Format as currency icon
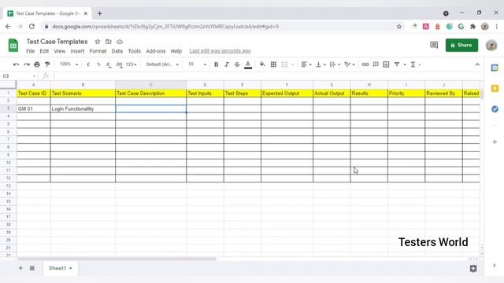Image resolution: width=504 pixels, height=283 pixels. pos(88,64)
